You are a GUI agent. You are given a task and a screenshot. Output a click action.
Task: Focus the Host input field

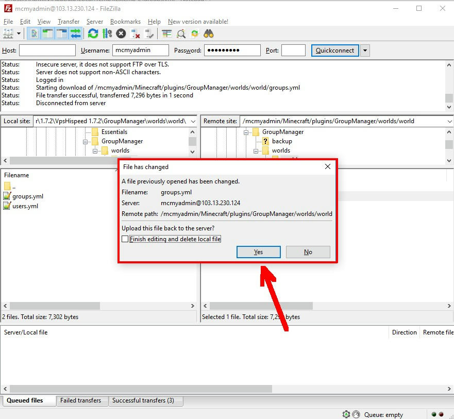pyautogui.click(x=47, y=50)
